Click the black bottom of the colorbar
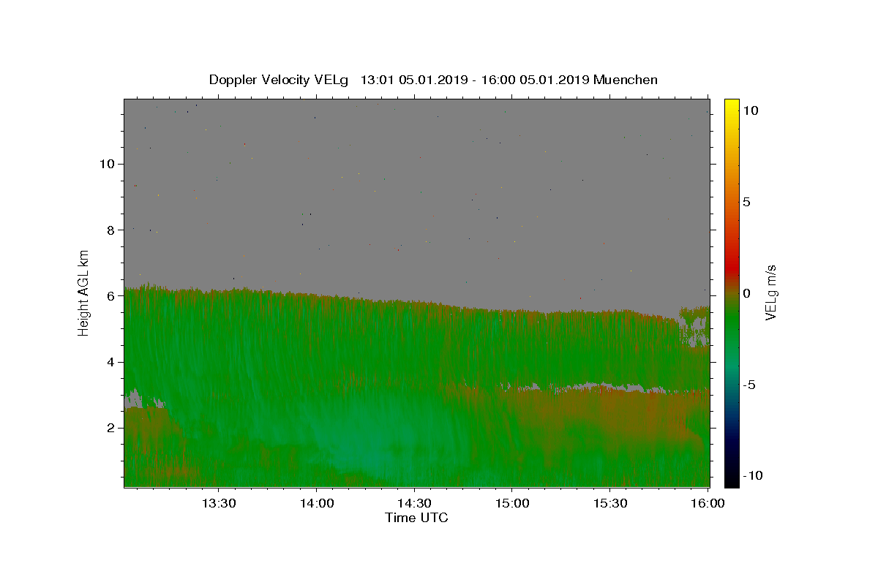878x585 pixels. pyautogui.click(x=732, y=480)
